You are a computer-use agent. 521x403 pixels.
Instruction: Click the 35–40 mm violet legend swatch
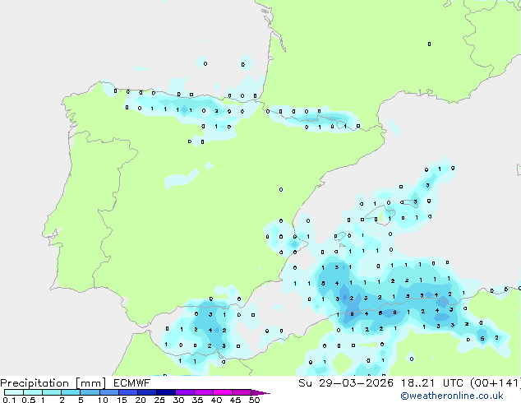click(x=204, y=392)
